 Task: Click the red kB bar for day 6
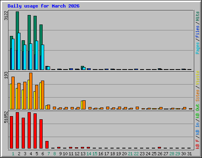click(41, 134)
